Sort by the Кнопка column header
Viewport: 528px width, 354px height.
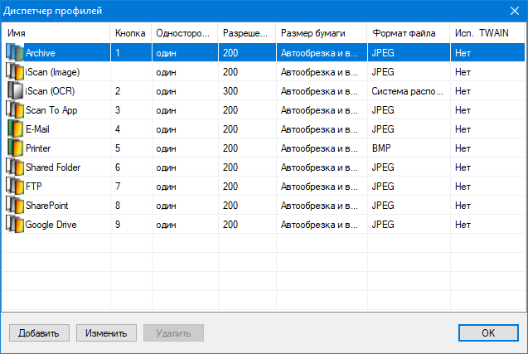130,33
